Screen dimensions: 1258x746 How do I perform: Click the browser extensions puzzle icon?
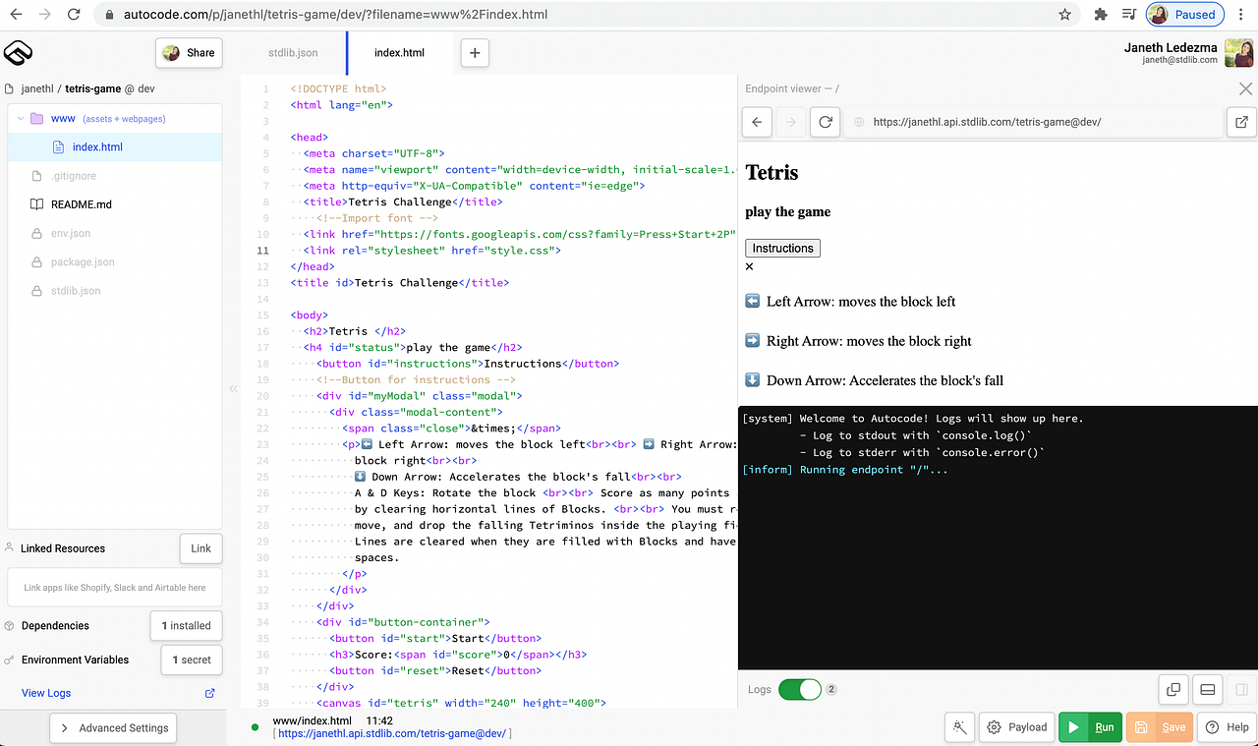[x=1100, y=15]
